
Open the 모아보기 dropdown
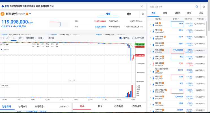[x=64, y=107]
